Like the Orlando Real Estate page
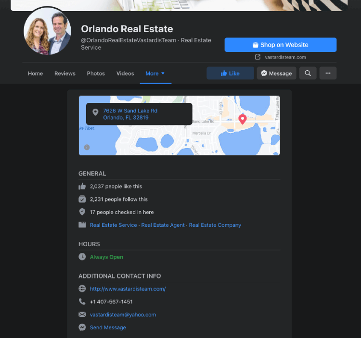The height and width of the screenshot is (338, 361). [x=230, y=73]
